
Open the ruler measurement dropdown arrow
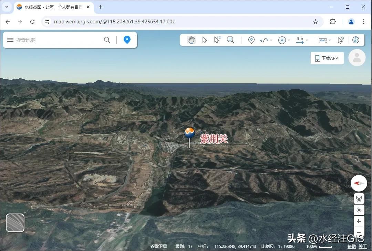(330, 40)
